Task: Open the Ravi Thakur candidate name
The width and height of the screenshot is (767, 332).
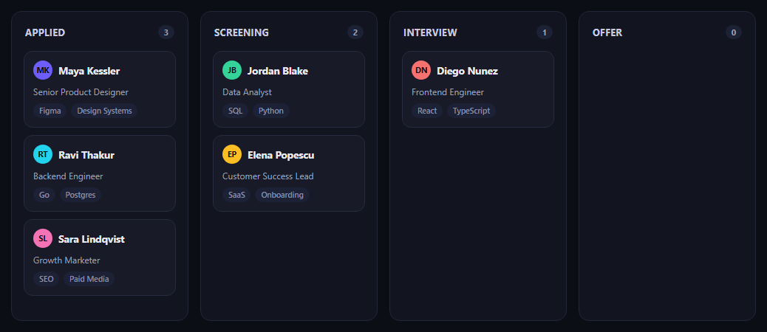Action: coord(86,155)
